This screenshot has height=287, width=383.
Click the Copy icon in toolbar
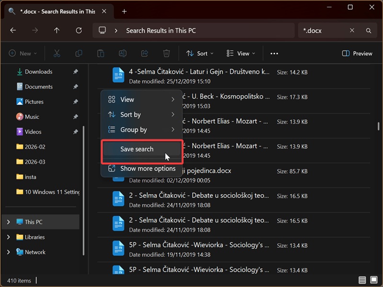click(79, 53)
